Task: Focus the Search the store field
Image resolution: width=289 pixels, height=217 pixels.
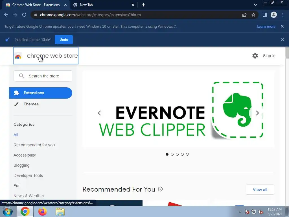Action: coord(43,76)
